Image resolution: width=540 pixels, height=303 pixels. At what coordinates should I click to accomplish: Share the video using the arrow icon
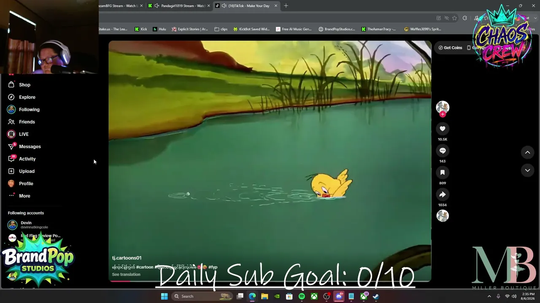[443, 194]
